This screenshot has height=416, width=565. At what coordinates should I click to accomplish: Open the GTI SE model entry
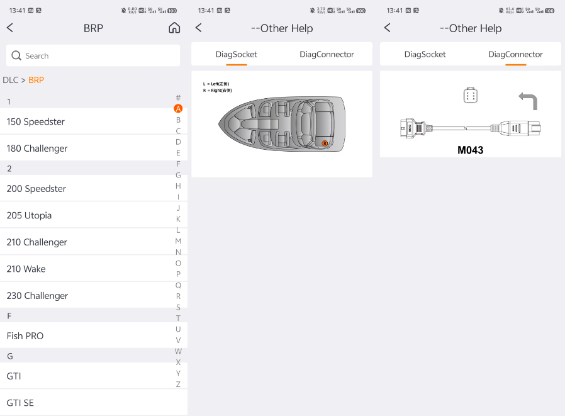point(94,403)
